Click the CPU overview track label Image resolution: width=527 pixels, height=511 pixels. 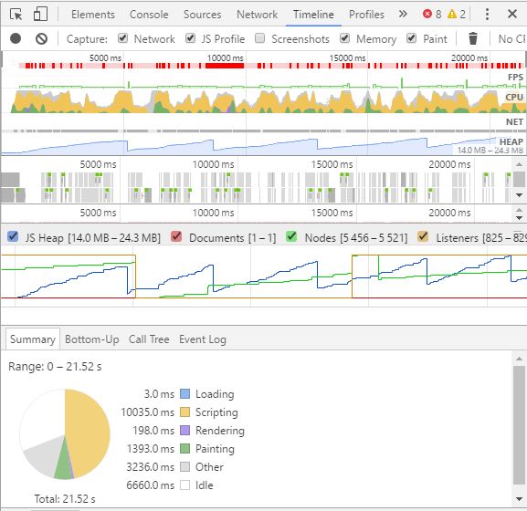(x=514, y=97)
